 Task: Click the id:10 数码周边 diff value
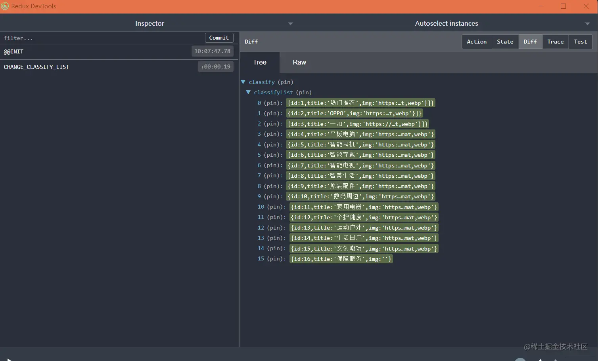pos(361,196)
